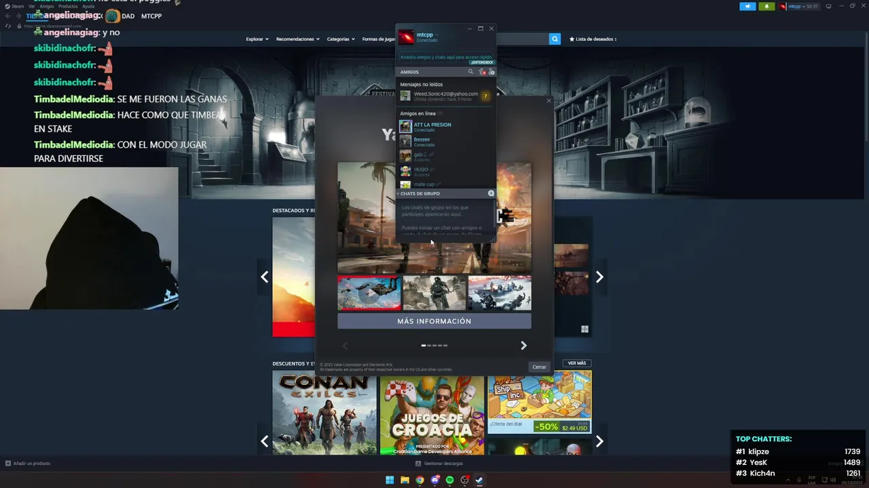Click the store search magnifier button

555,39
